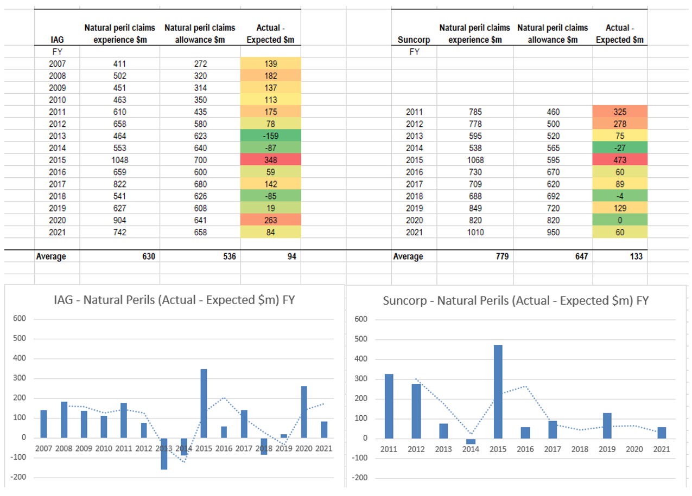Image resolution: width=692 pixels, height=496 pixels.
Task: Click IAG table's 'Actual - Expected $m' header
Action: tap(270, 33)
